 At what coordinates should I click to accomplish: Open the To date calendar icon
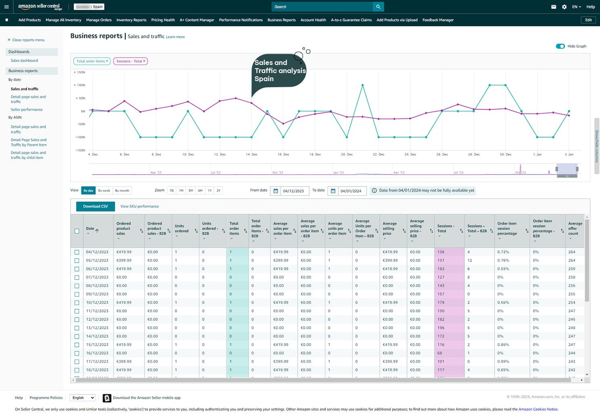(x=333, y=191)
